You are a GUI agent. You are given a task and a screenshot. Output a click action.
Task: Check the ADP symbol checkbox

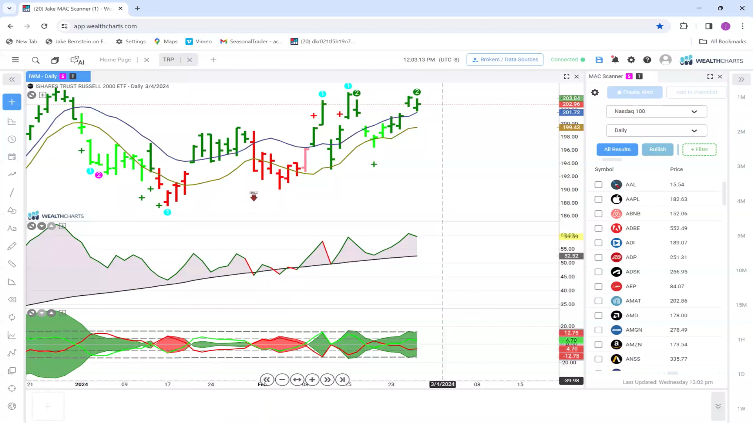[598, 257]
